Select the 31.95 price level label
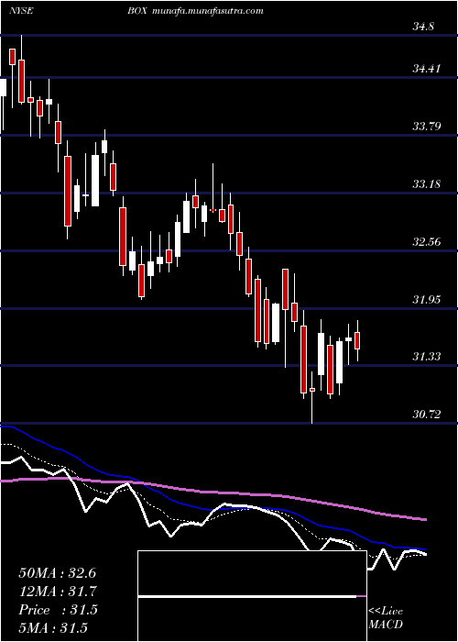458x642 pixels. point(426,299)
